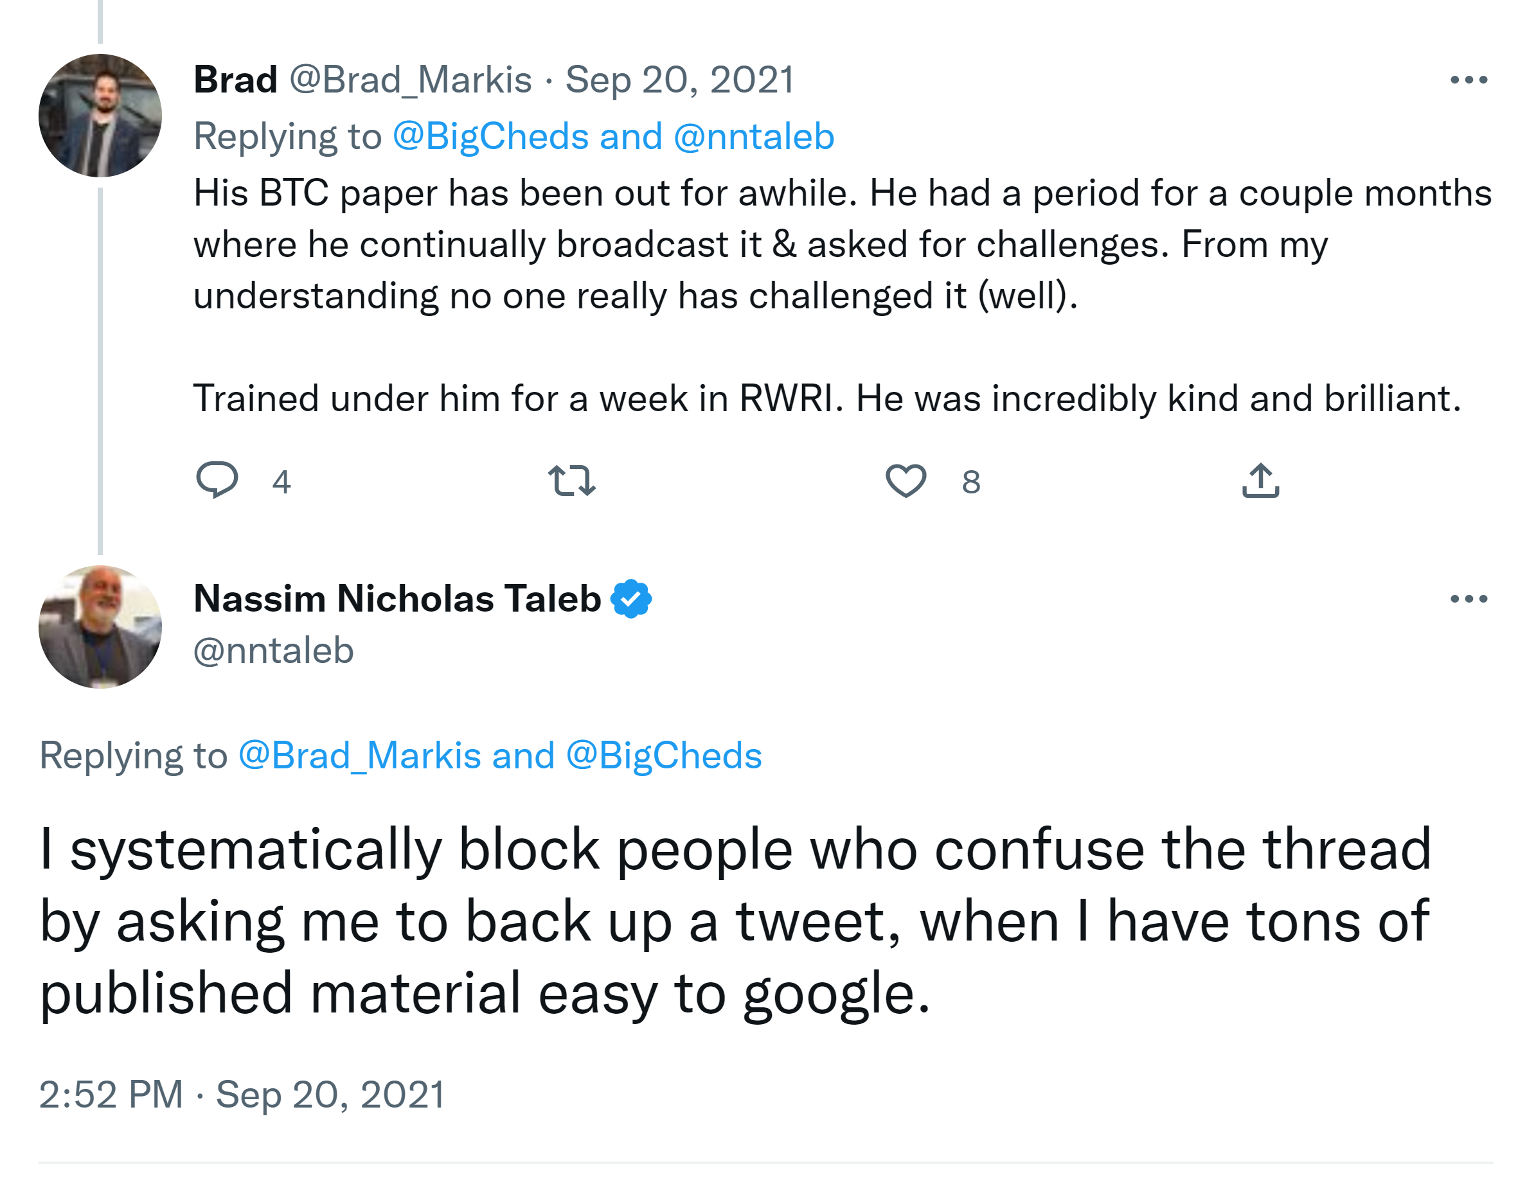Image resolution: width=1527 pixels, height=1193 pixels.
Task: Open @Brad_Markis mention in Taleb's reply line
Action: point(359,756)
